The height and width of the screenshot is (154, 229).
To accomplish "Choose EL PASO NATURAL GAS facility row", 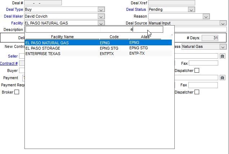I will [47, 43].
